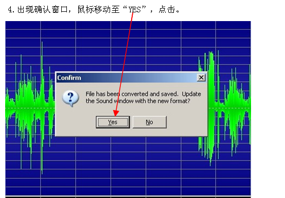Click the red arrowhead pointing at Yes
The height and width of the screenshot is (198, 285).
coord(116,113)
